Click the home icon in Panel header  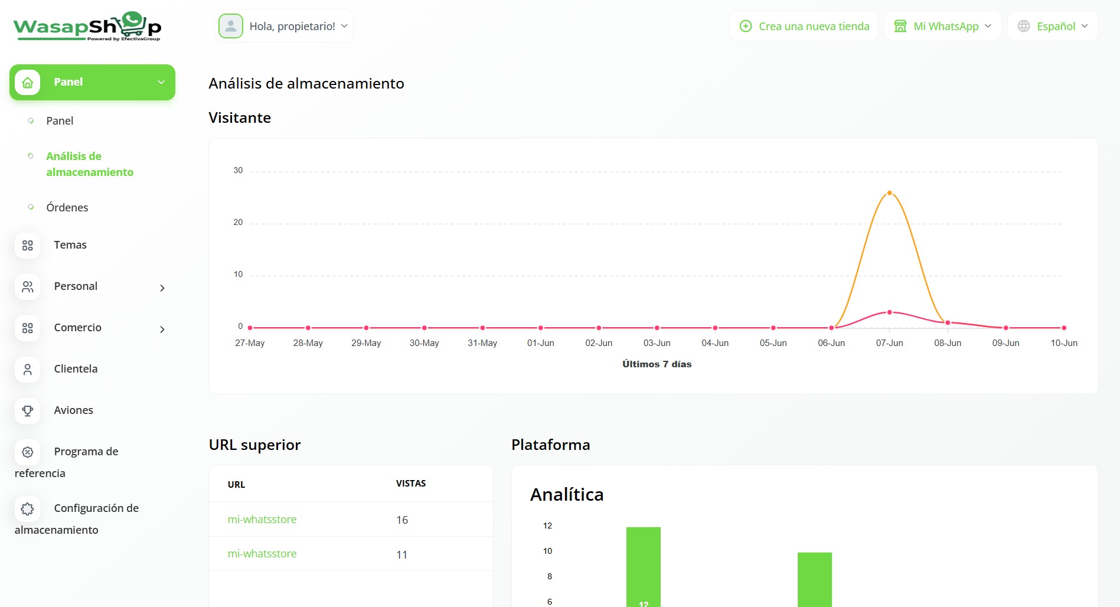(27, 83)
